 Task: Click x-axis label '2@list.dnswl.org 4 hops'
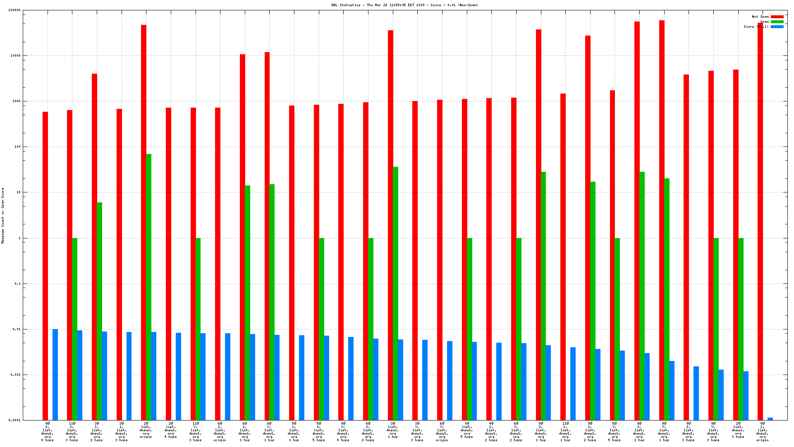click(x=171, y=430)
